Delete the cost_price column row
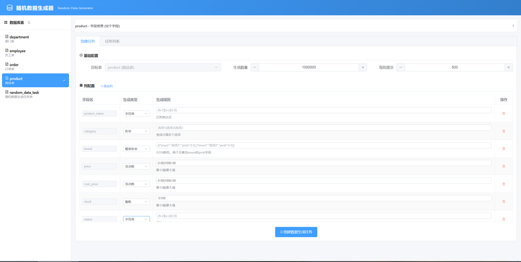 pos(503,184)
